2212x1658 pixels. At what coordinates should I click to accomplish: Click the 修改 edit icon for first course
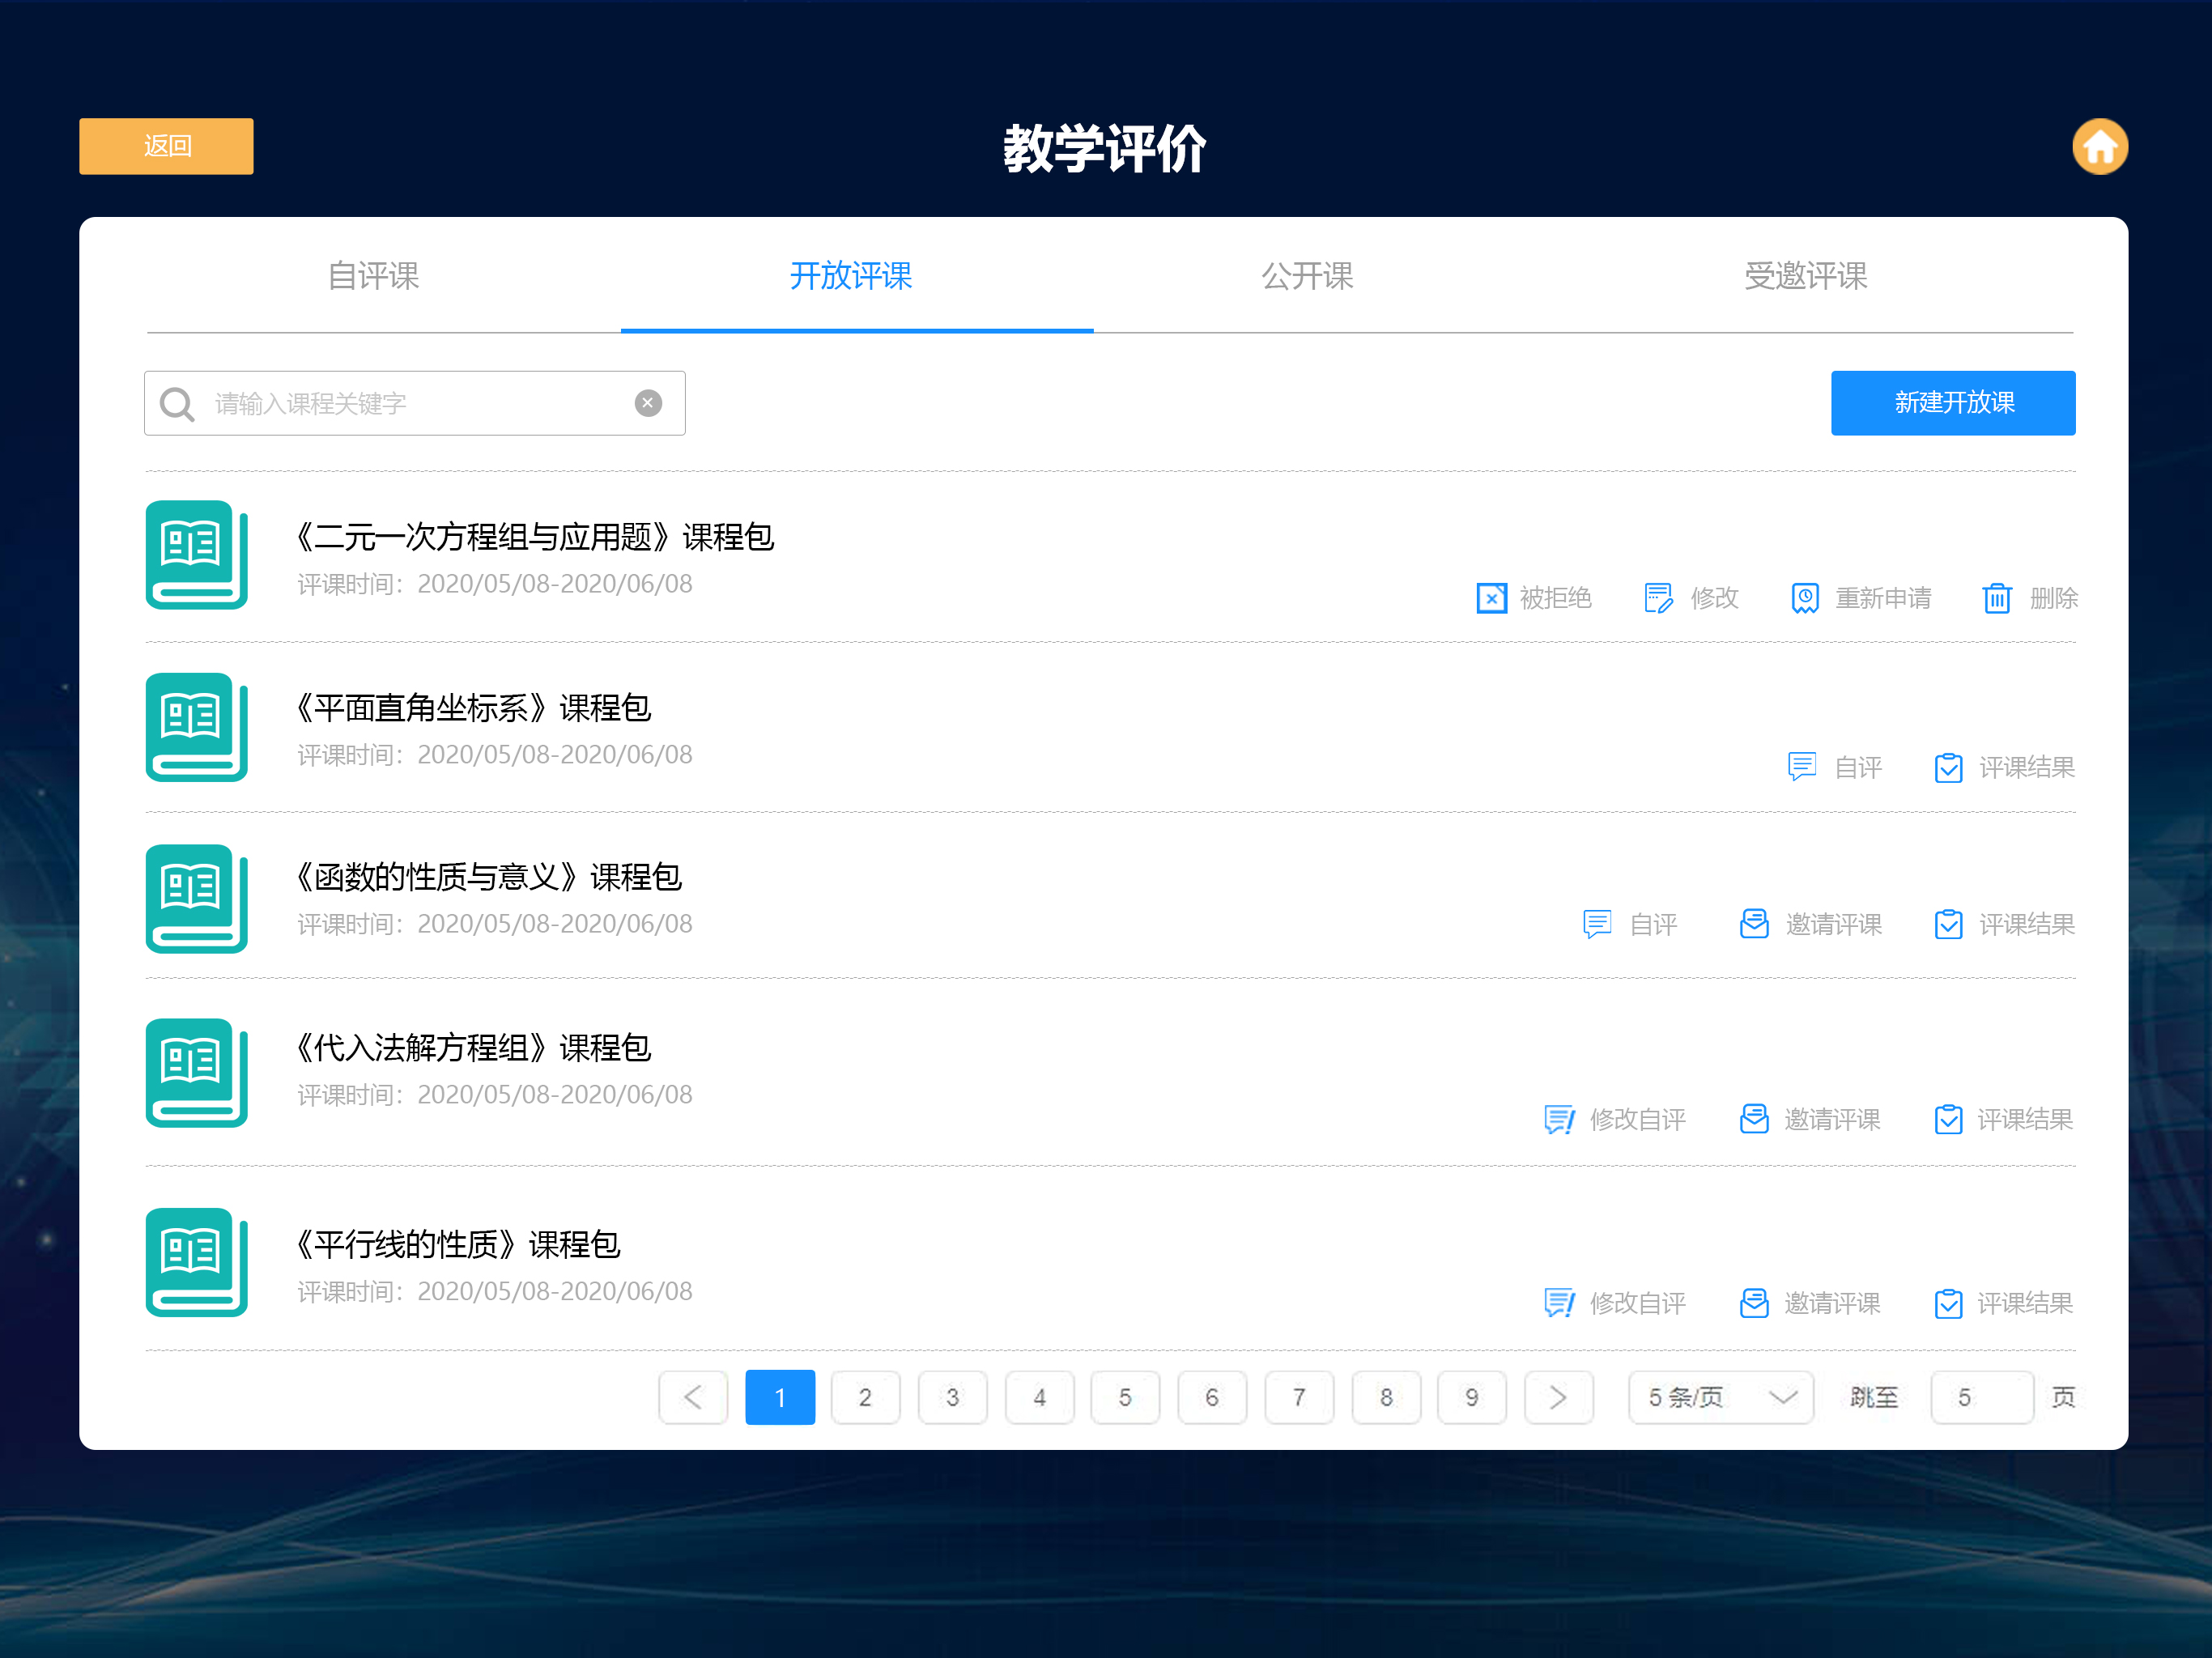click(1657, 598)
